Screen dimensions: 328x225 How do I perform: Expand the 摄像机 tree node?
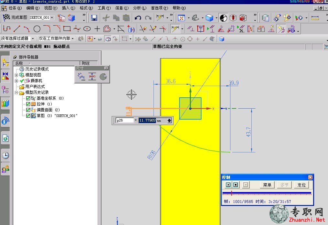point(16,81)
